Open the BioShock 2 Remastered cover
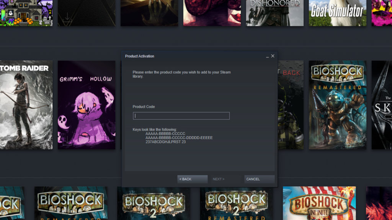This screenshot has width=392, height=220. [x=237, y=203]
